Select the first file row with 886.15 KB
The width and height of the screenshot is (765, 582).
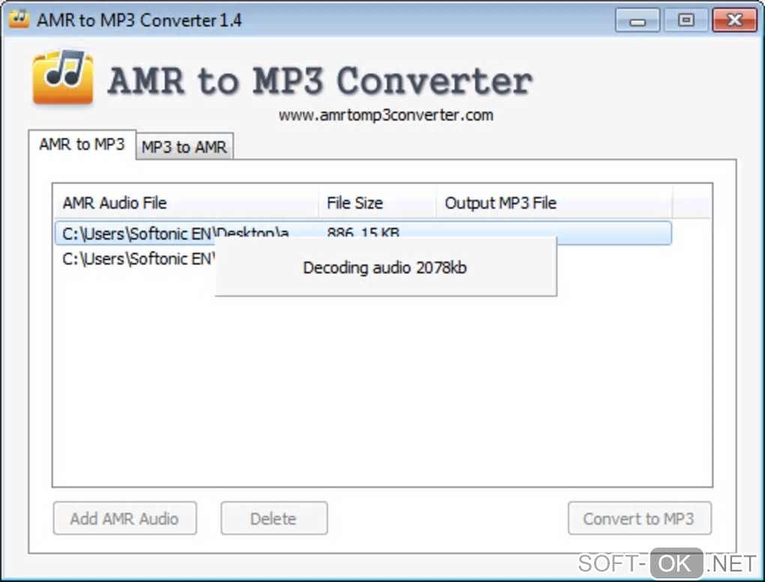coord(363,232)
